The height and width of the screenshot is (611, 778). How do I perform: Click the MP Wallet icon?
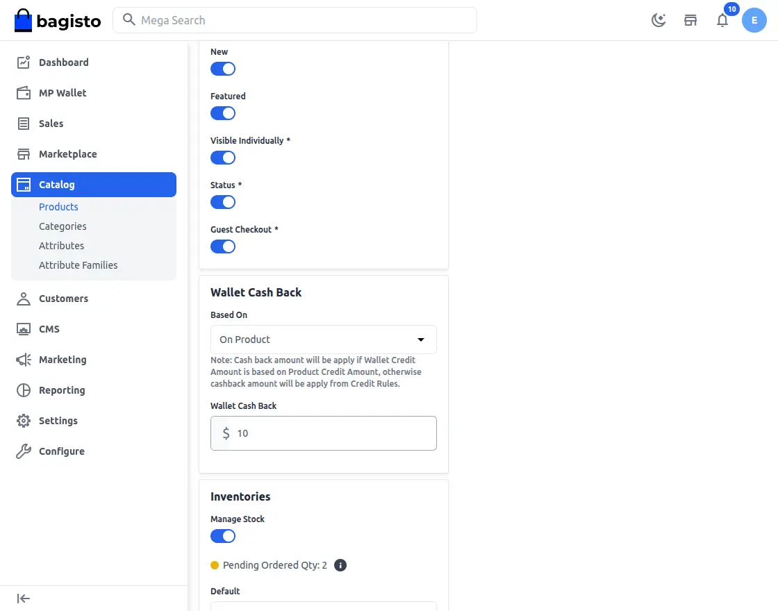tap(23, 92)
